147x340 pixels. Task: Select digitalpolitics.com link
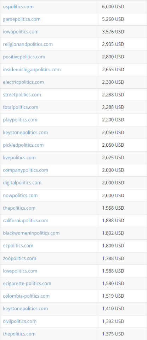point(22,183)
